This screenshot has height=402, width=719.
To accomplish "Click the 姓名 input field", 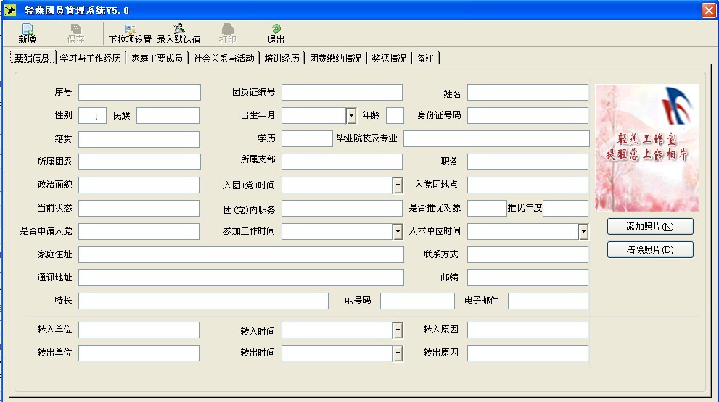I will click(x=527, y=93).
